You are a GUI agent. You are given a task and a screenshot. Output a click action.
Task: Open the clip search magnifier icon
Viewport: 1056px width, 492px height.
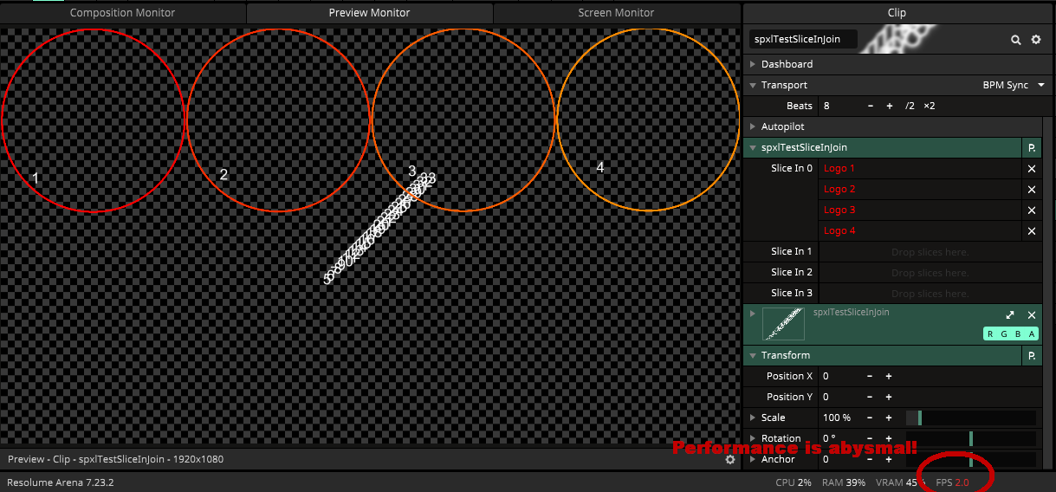click(1016, 40)
